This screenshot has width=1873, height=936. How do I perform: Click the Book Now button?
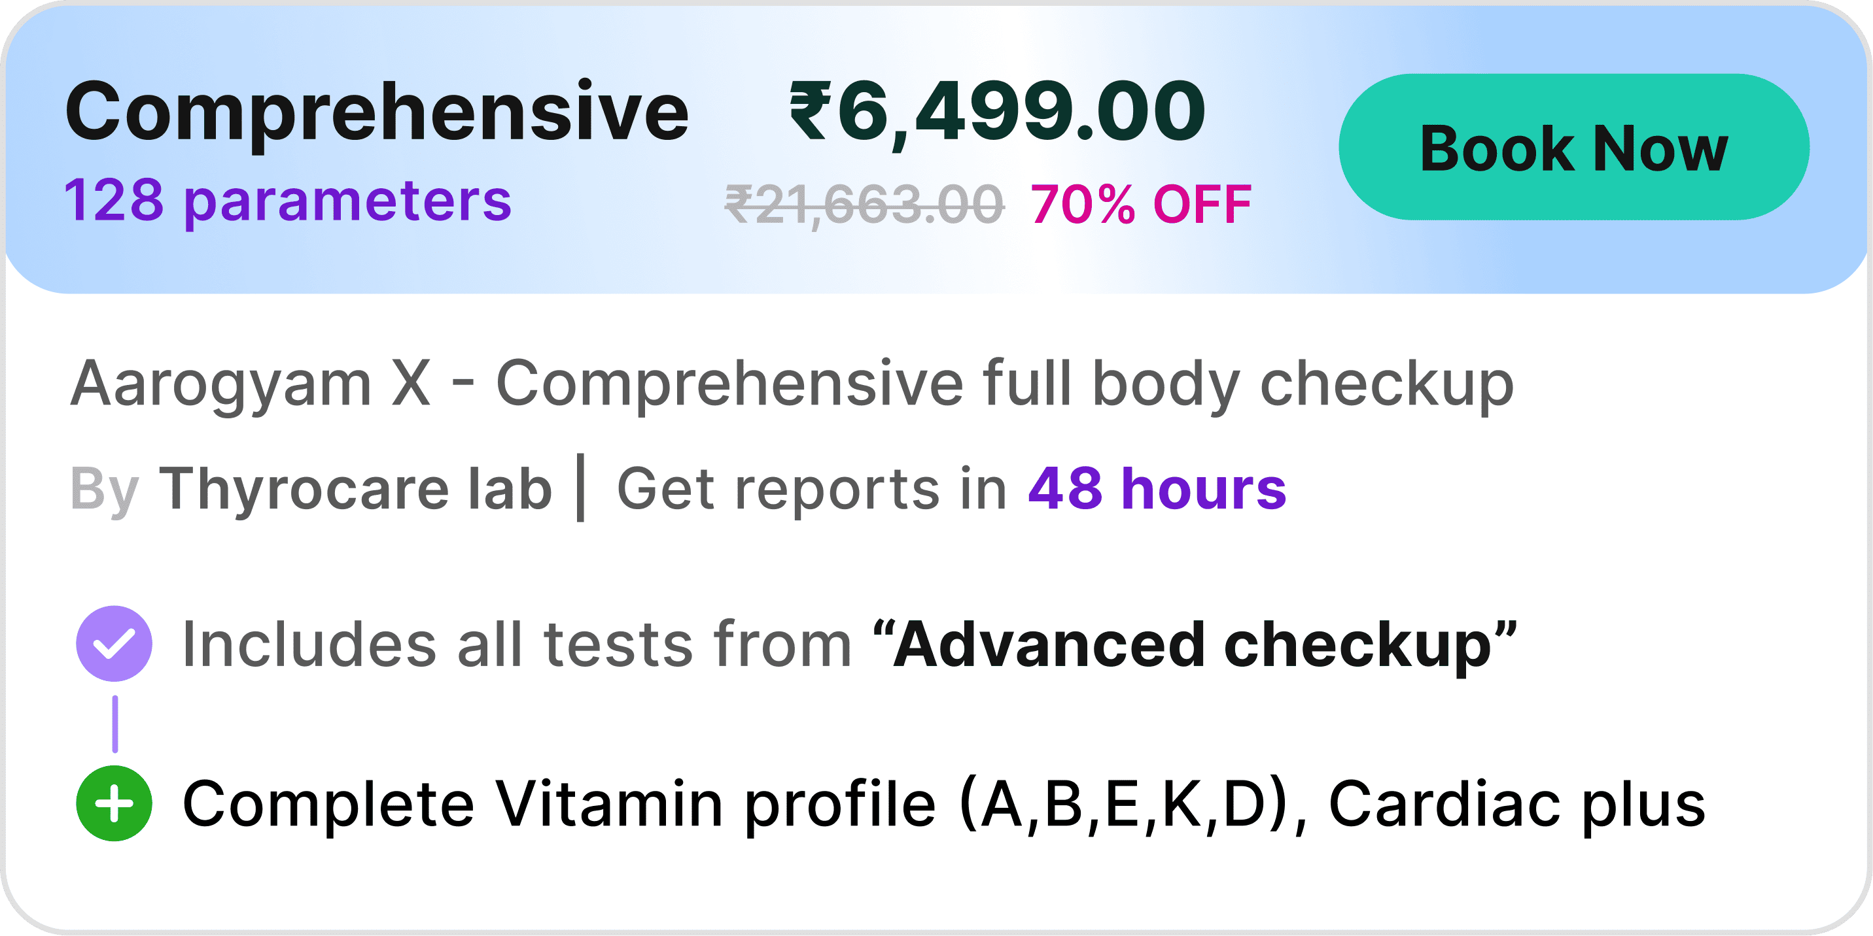click(x=1573, y=148)
